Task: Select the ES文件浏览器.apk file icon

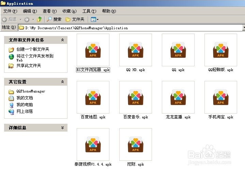Action: coord(93,50)
